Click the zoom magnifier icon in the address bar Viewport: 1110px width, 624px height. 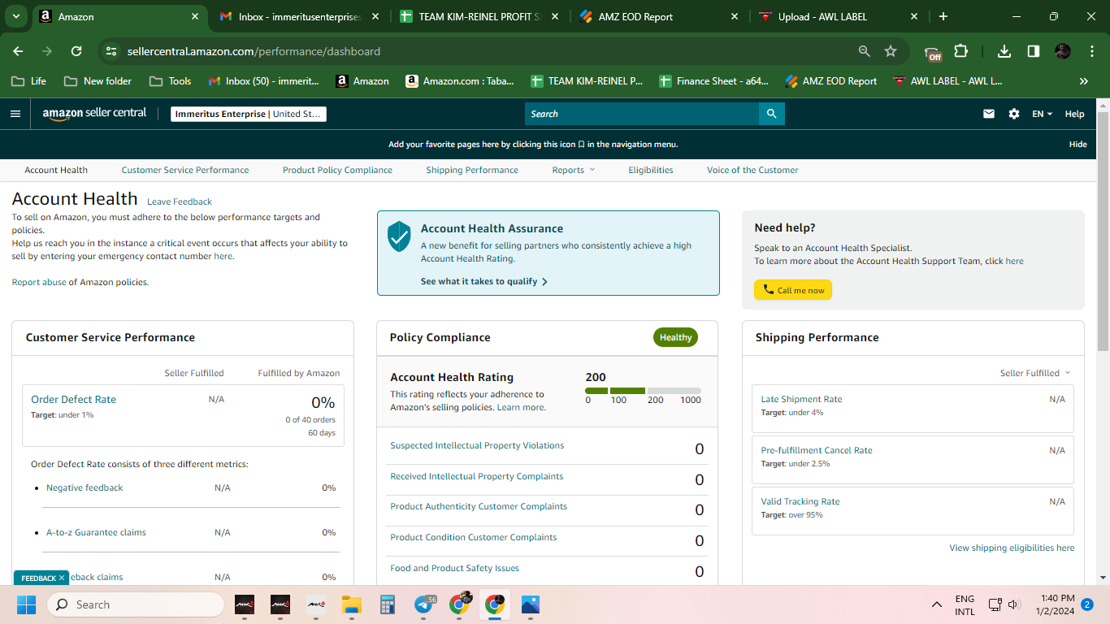pos(865,51)
